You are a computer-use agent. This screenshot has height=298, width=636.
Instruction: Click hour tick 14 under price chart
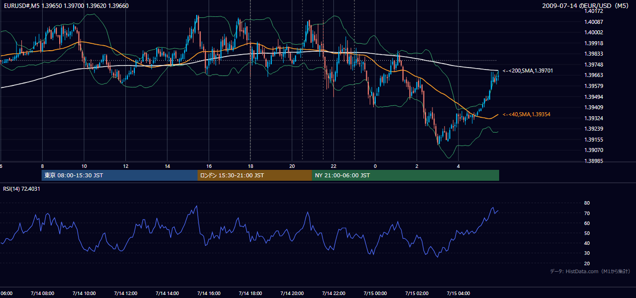167,166
